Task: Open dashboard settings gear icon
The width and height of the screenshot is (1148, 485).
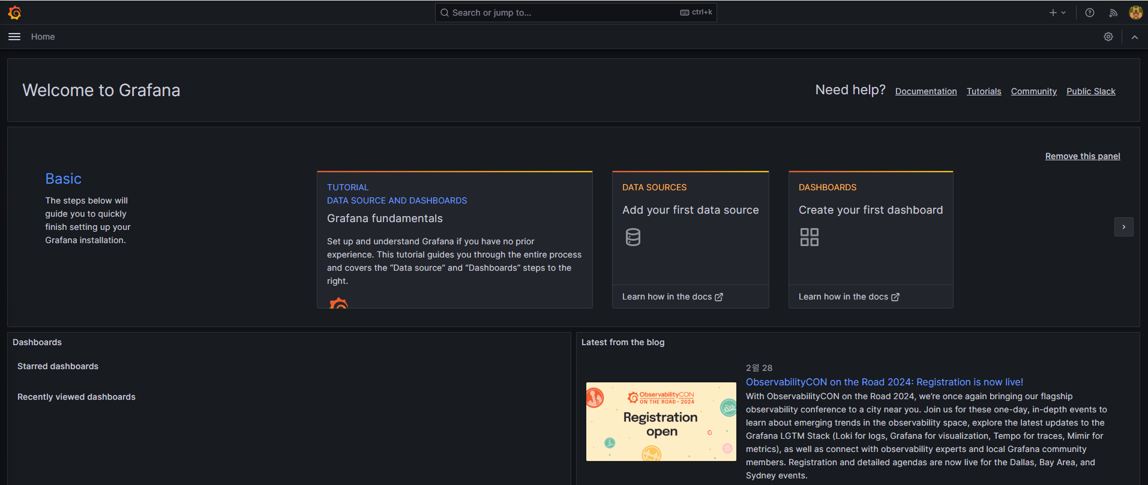Action: (x=1108, y=37)
